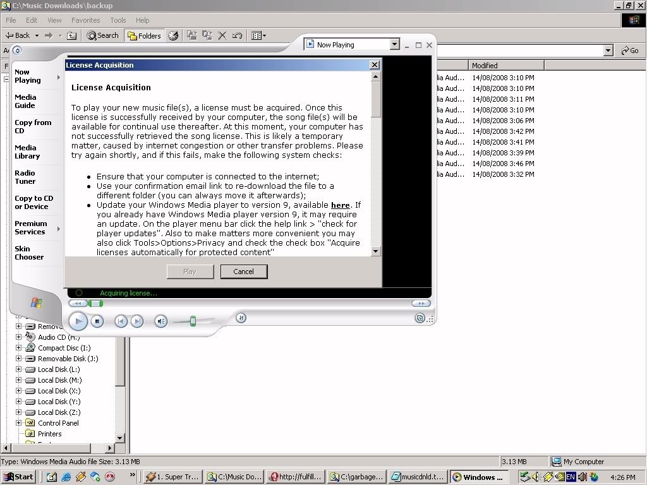Expand the Compact Disc (I:) tree node
The height and width of the screenshot is (485, 647).
tap(18, 348)
